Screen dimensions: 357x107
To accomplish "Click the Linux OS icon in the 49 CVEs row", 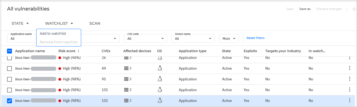I will point(160,68).
